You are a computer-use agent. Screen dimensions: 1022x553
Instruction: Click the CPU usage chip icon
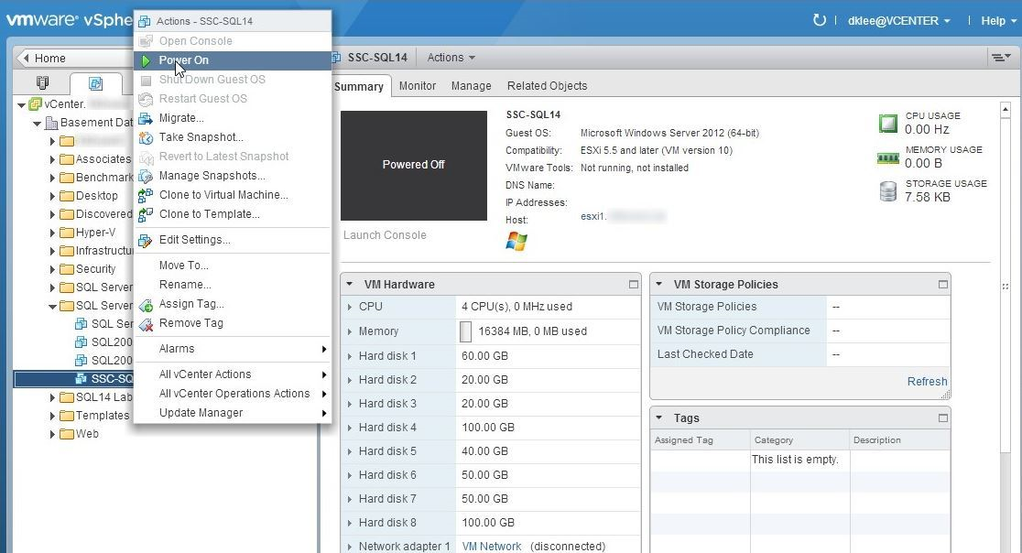click(x=887, y=123)
